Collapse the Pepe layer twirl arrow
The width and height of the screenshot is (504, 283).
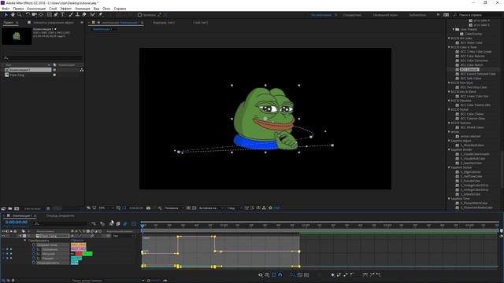point(20,236)
